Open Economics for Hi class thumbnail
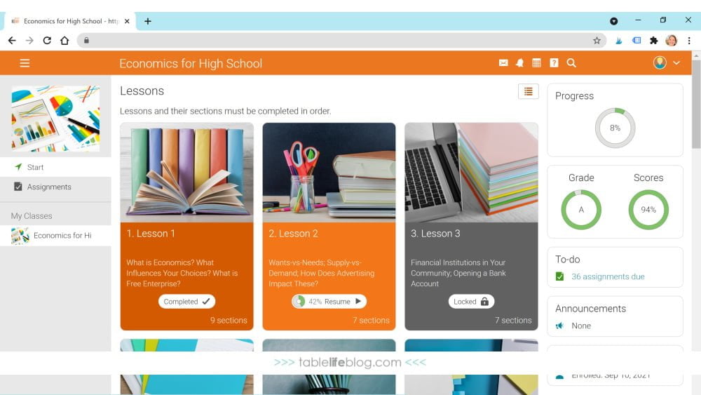The height and width of the screenshot is (395, 701). [x=20, y=236]
